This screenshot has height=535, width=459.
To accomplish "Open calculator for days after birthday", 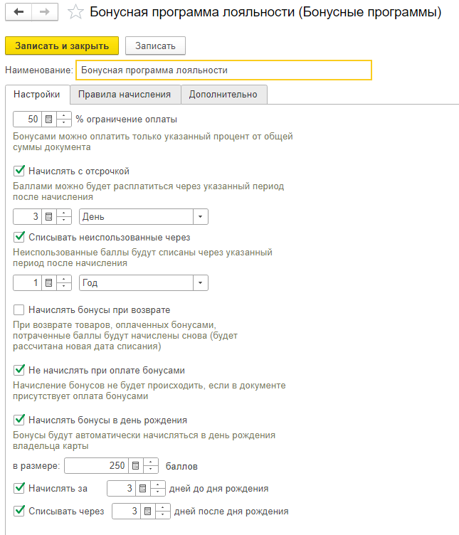I will pyautogui.click(x=147, y=511).
